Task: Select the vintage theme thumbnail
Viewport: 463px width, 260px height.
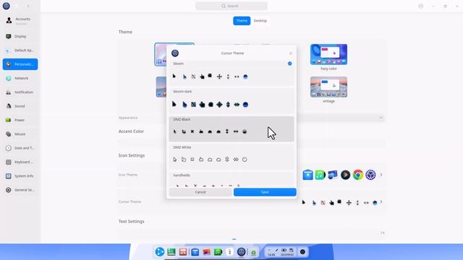Action: [x=328, y=87]
